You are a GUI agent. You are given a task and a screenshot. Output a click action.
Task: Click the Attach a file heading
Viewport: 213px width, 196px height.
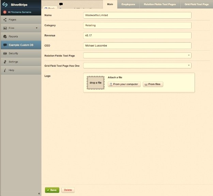(x=115, y=78)
